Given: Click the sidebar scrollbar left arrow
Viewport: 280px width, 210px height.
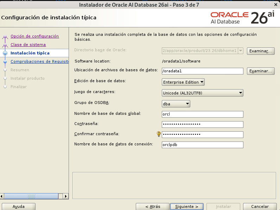Looking at the screenshot, I should pyautogui.click(x=2, y=196).
